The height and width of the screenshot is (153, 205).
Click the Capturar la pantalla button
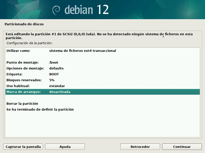pyautogui.click(x=23, y=147)
